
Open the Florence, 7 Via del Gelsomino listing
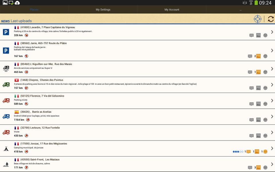tap(42, 96)
